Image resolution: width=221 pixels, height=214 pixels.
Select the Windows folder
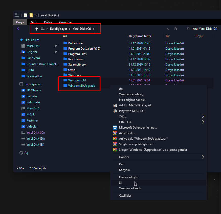74,75
